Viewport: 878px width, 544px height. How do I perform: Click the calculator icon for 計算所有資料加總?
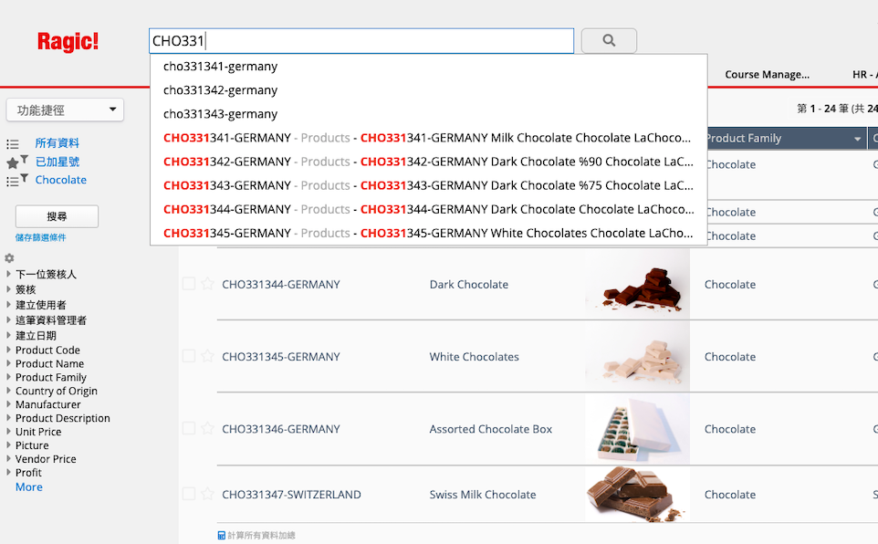pyautogui.click(x=222, y=535)
